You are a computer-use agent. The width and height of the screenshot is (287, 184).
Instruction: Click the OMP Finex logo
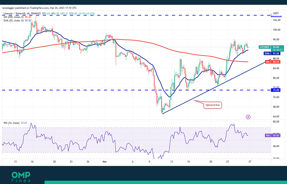[21, 177]
